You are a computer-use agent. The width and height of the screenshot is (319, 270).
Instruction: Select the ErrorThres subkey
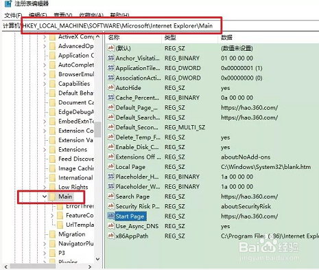(x=80, y=206)
